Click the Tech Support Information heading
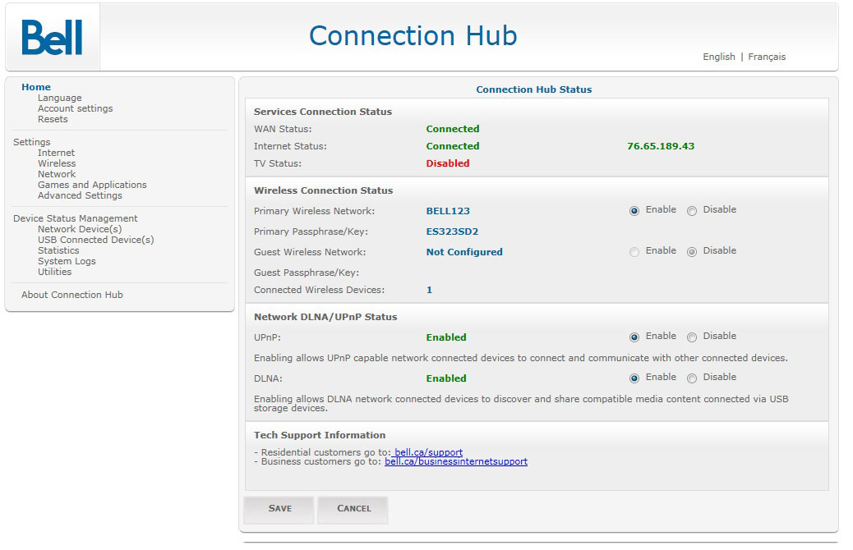This screenshot has width=853, height=550. (x=320, y=435)
